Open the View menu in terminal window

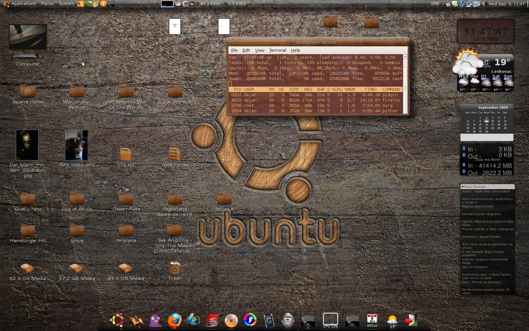(x=259, y=50)
